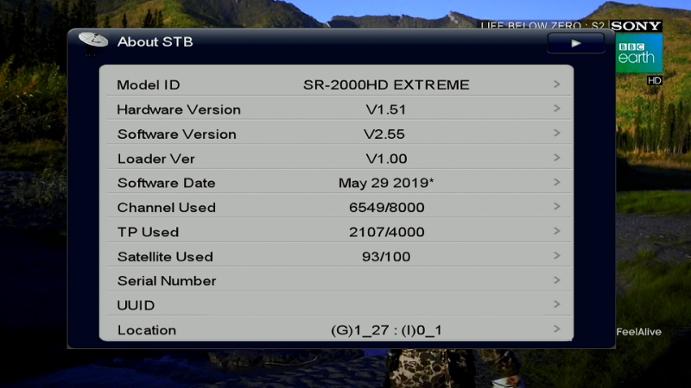This screenshot has width=691, height=388.
Task: Open the Hardware Version row chevron
Action: (557, 109)
